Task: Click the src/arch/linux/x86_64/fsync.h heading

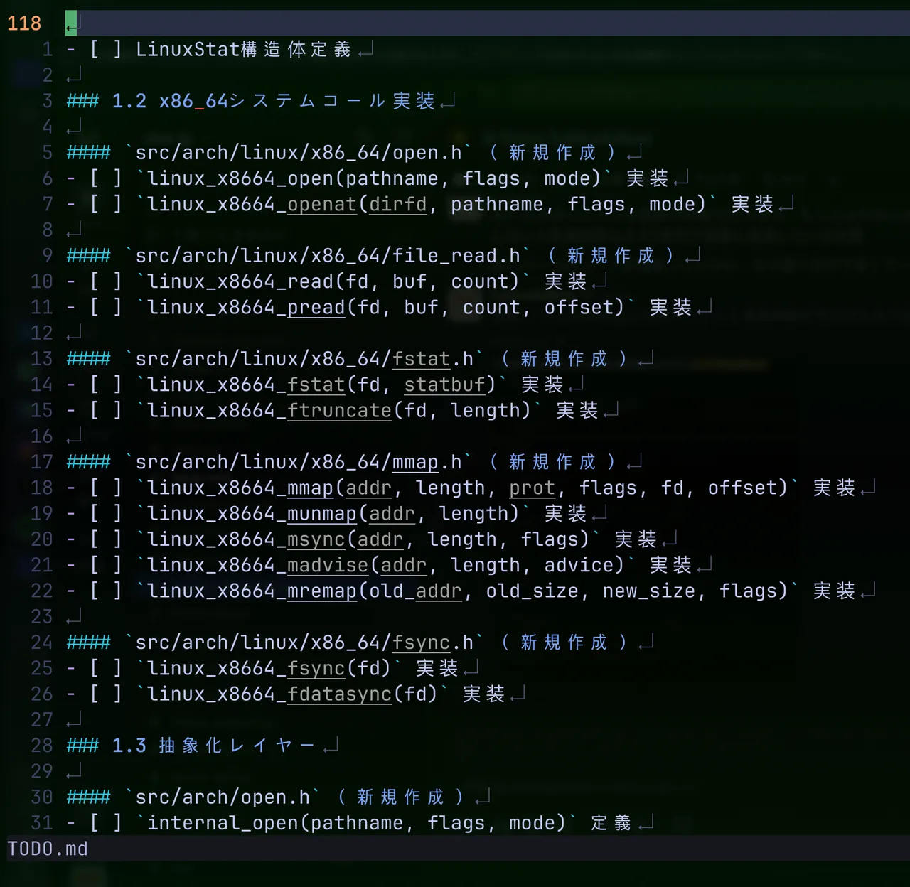Action: 304,643
